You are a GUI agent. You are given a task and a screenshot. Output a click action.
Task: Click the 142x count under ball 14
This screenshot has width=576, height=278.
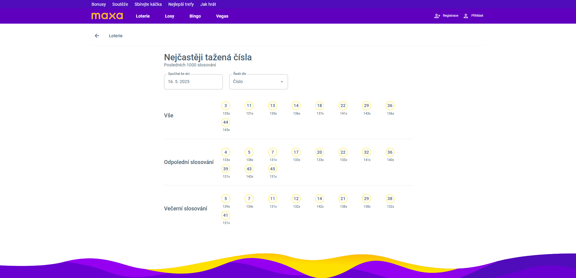[320, 206]
